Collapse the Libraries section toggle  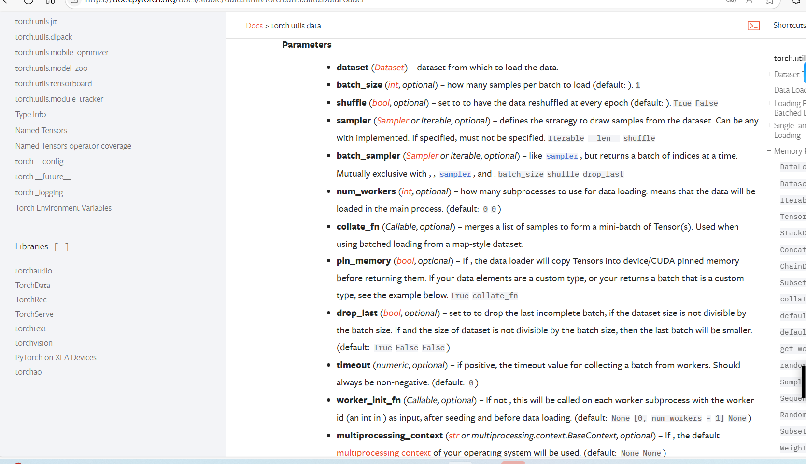pyautogui.click(x=61, y=247)
